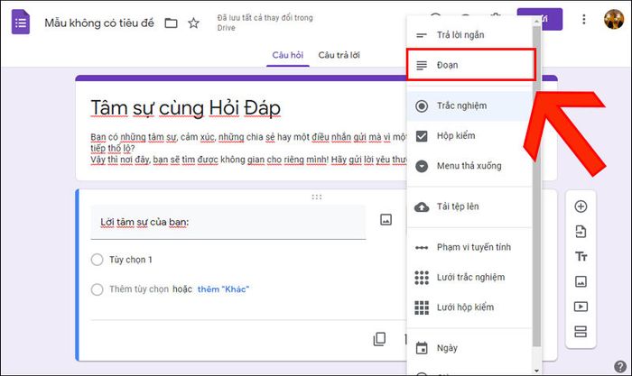Click the question type menu scrollbar
632x376 pixels.
[536, 185]
